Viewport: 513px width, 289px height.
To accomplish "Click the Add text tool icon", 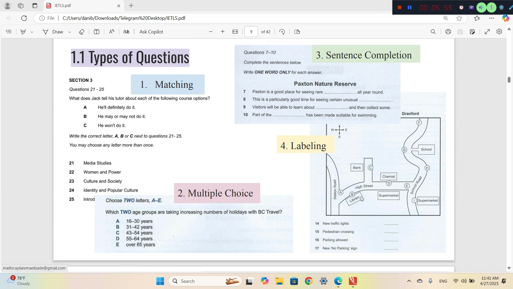I will pyautogui.click(x=97, y=32).
